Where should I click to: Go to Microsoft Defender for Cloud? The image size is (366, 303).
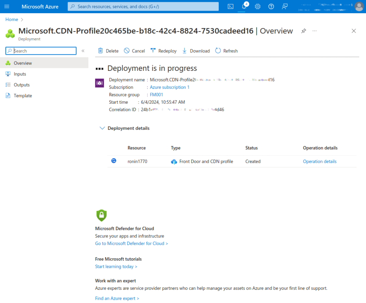(x=132, y=243)
